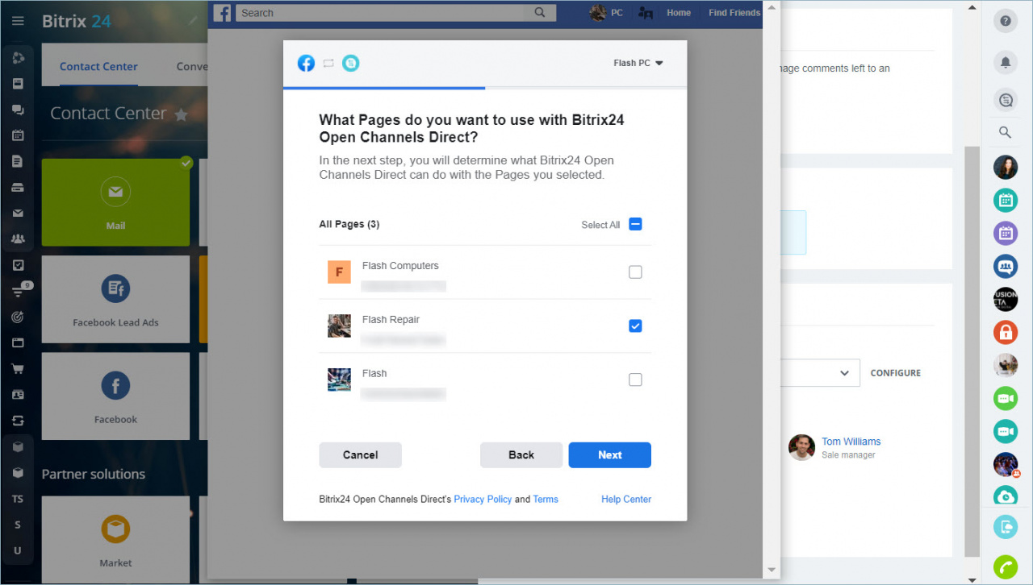Open the target goal icon in left sidebar
Image resolution: width=1033 pixels, height=585 pixels.
pyautogui.click(x=18, y=317)
